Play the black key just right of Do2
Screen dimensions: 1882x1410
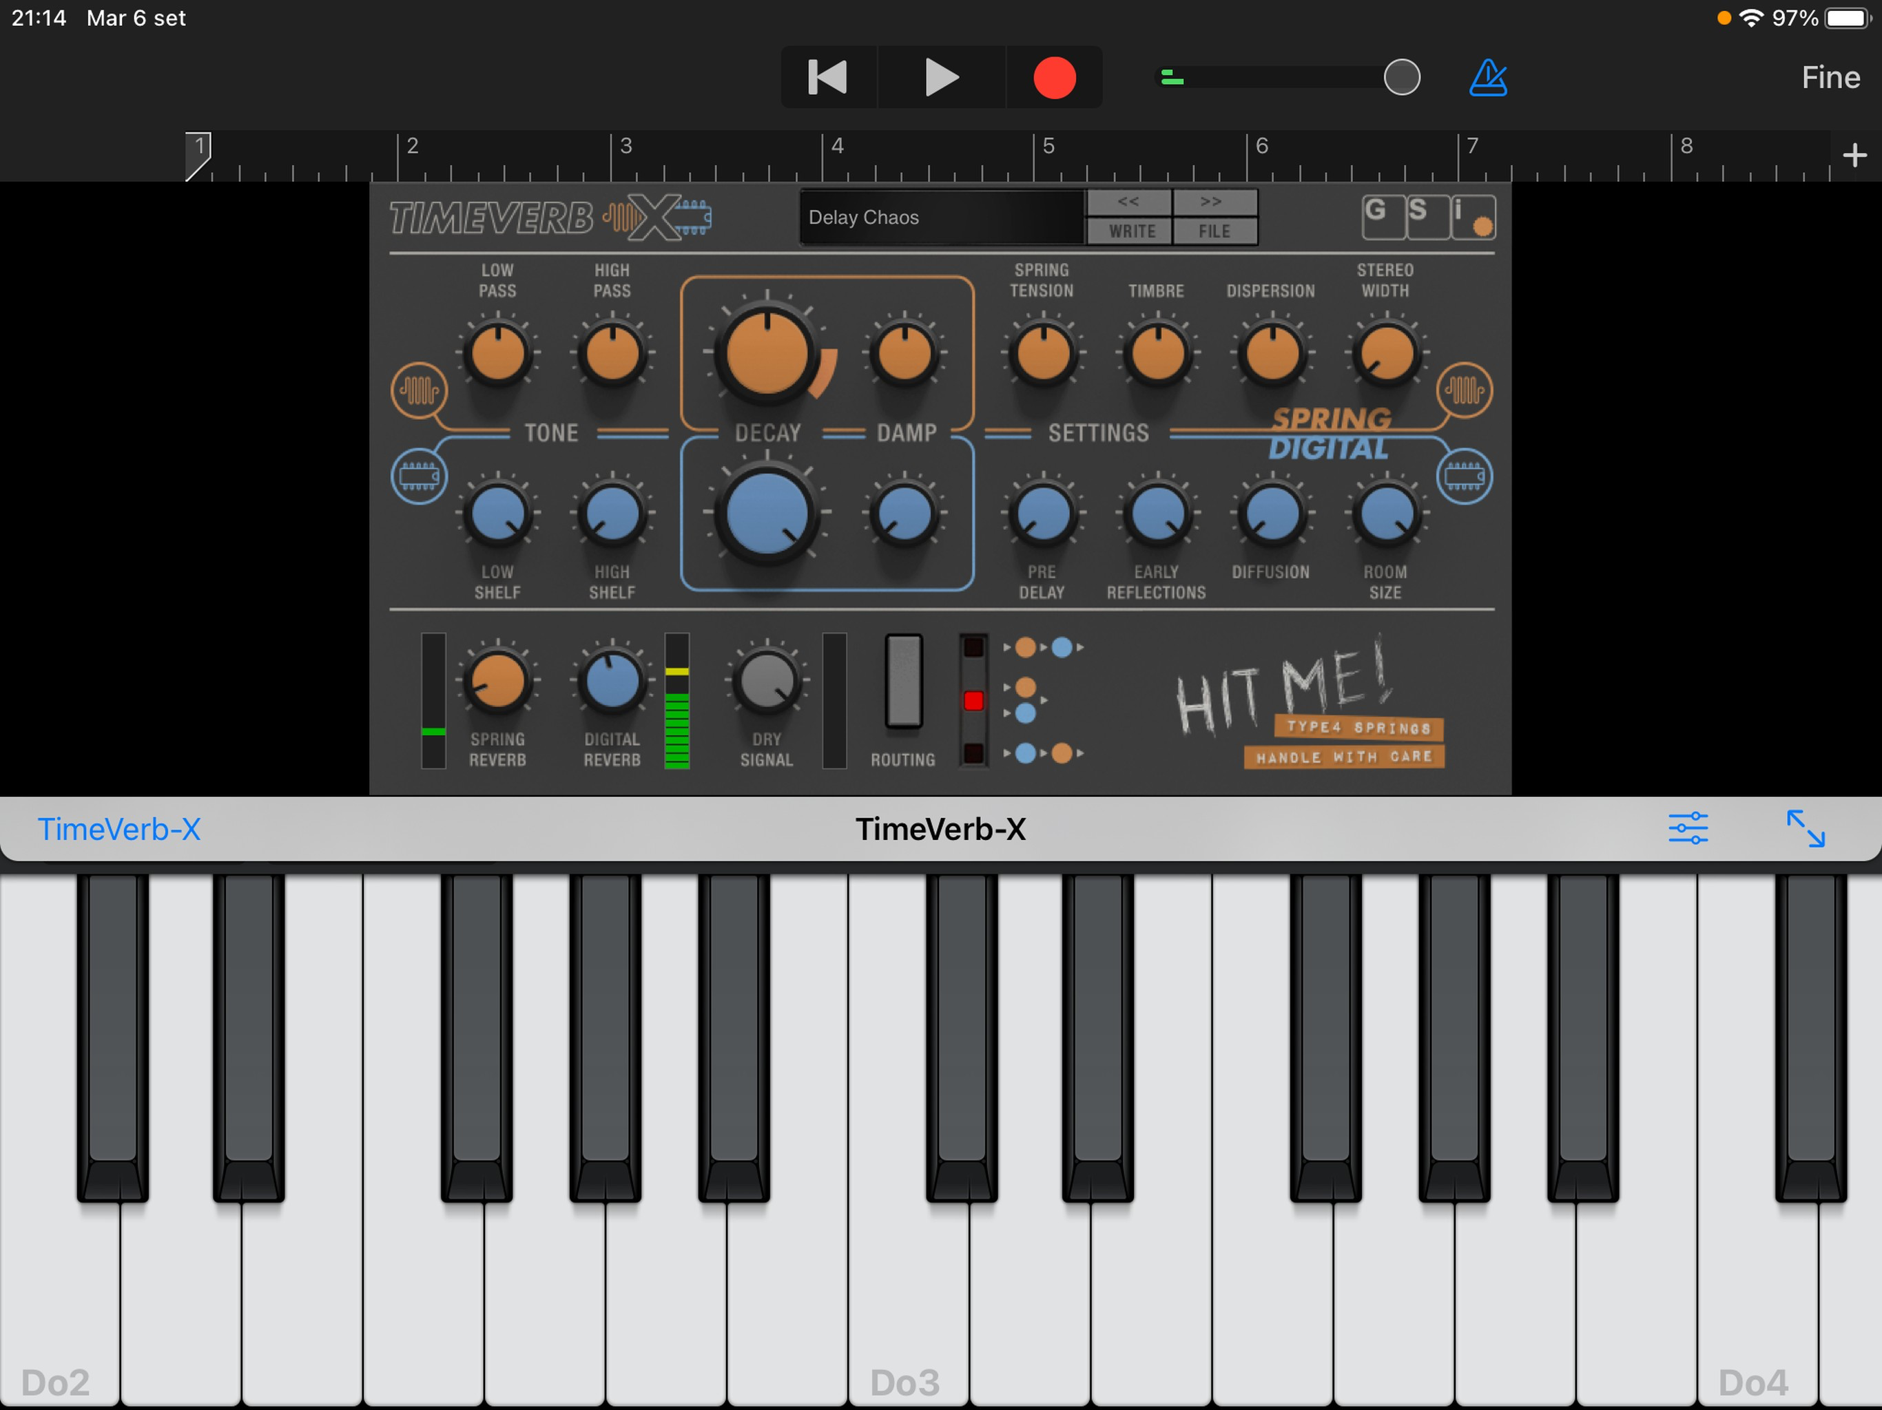[113, 1038]
